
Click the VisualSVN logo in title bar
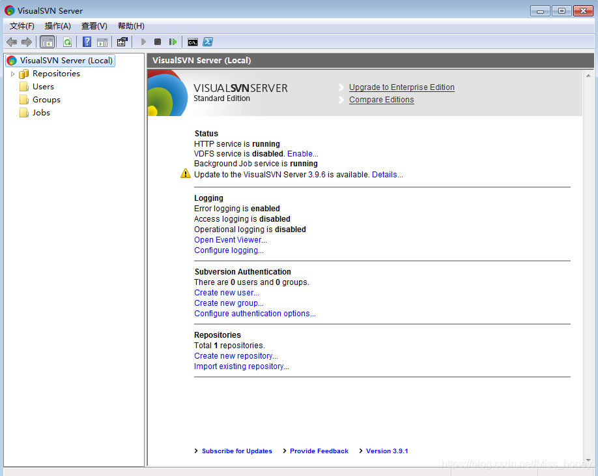coord(10,10)
